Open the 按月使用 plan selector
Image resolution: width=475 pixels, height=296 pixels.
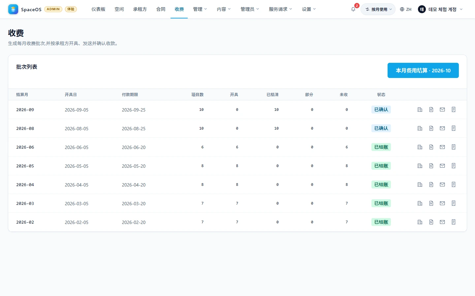[x=378, y=9]
